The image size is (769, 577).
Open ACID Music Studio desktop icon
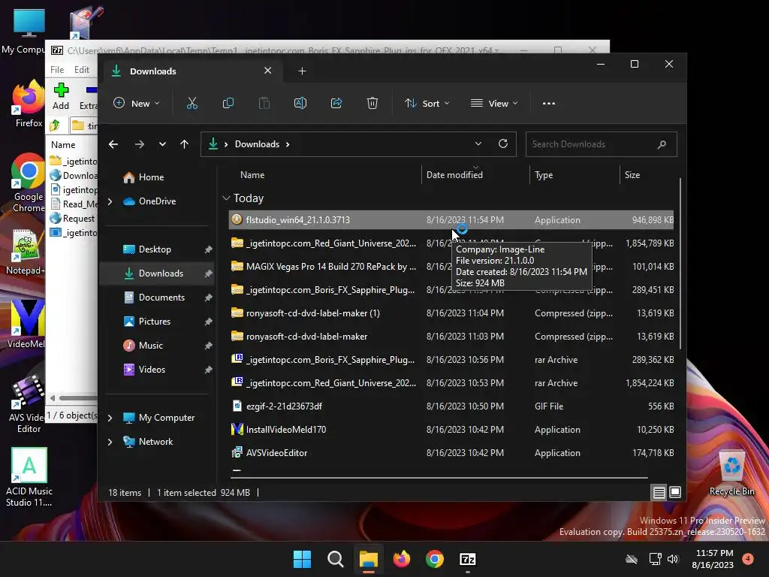click(29, 477)
